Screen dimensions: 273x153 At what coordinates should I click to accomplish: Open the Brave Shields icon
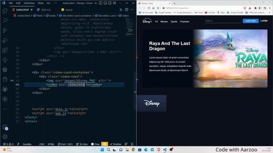pos(245,8)
